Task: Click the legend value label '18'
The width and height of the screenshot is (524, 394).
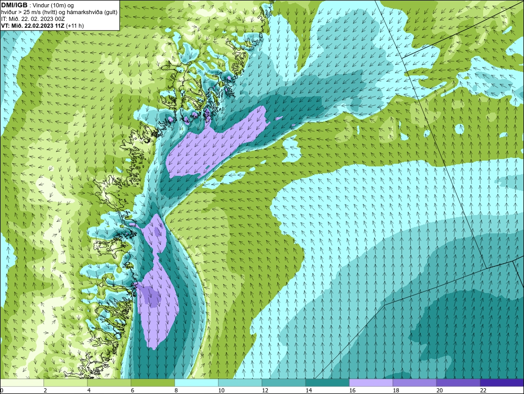Action: coord(396,390)
